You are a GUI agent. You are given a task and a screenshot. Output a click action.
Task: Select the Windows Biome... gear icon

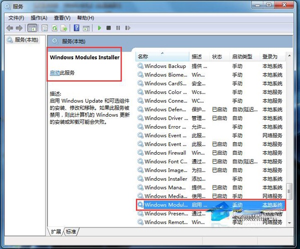[140, 75]
